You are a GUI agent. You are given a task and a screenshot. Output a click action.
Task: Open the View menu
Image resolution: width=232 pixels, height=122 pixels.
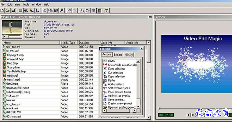(17, 5)
